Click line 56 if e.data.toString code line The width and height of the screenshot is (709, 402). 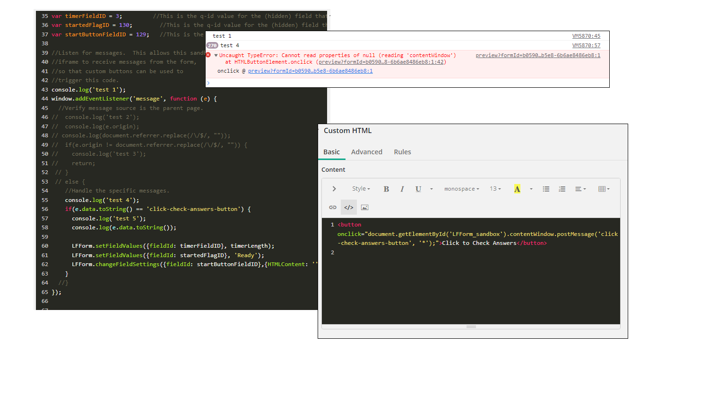[158, 209]
